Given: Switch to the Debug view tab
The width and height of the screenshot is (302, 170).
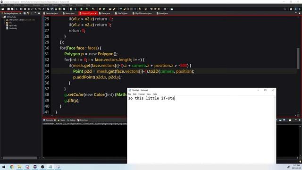Looking at the screenshot, I should pyautogui.click(x=71, y=120).
